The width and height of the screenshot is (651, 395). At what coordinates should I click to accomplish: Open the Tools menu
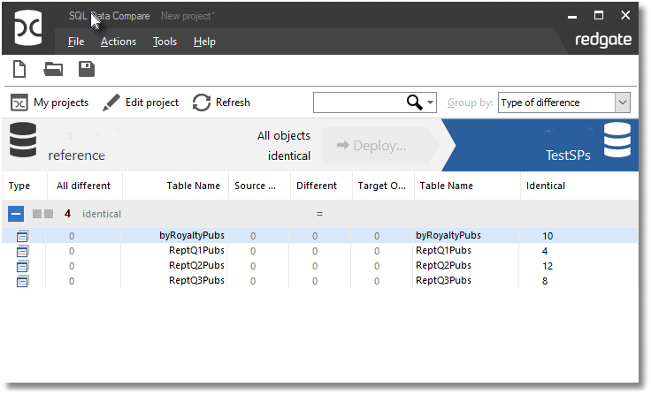point(165,42)
